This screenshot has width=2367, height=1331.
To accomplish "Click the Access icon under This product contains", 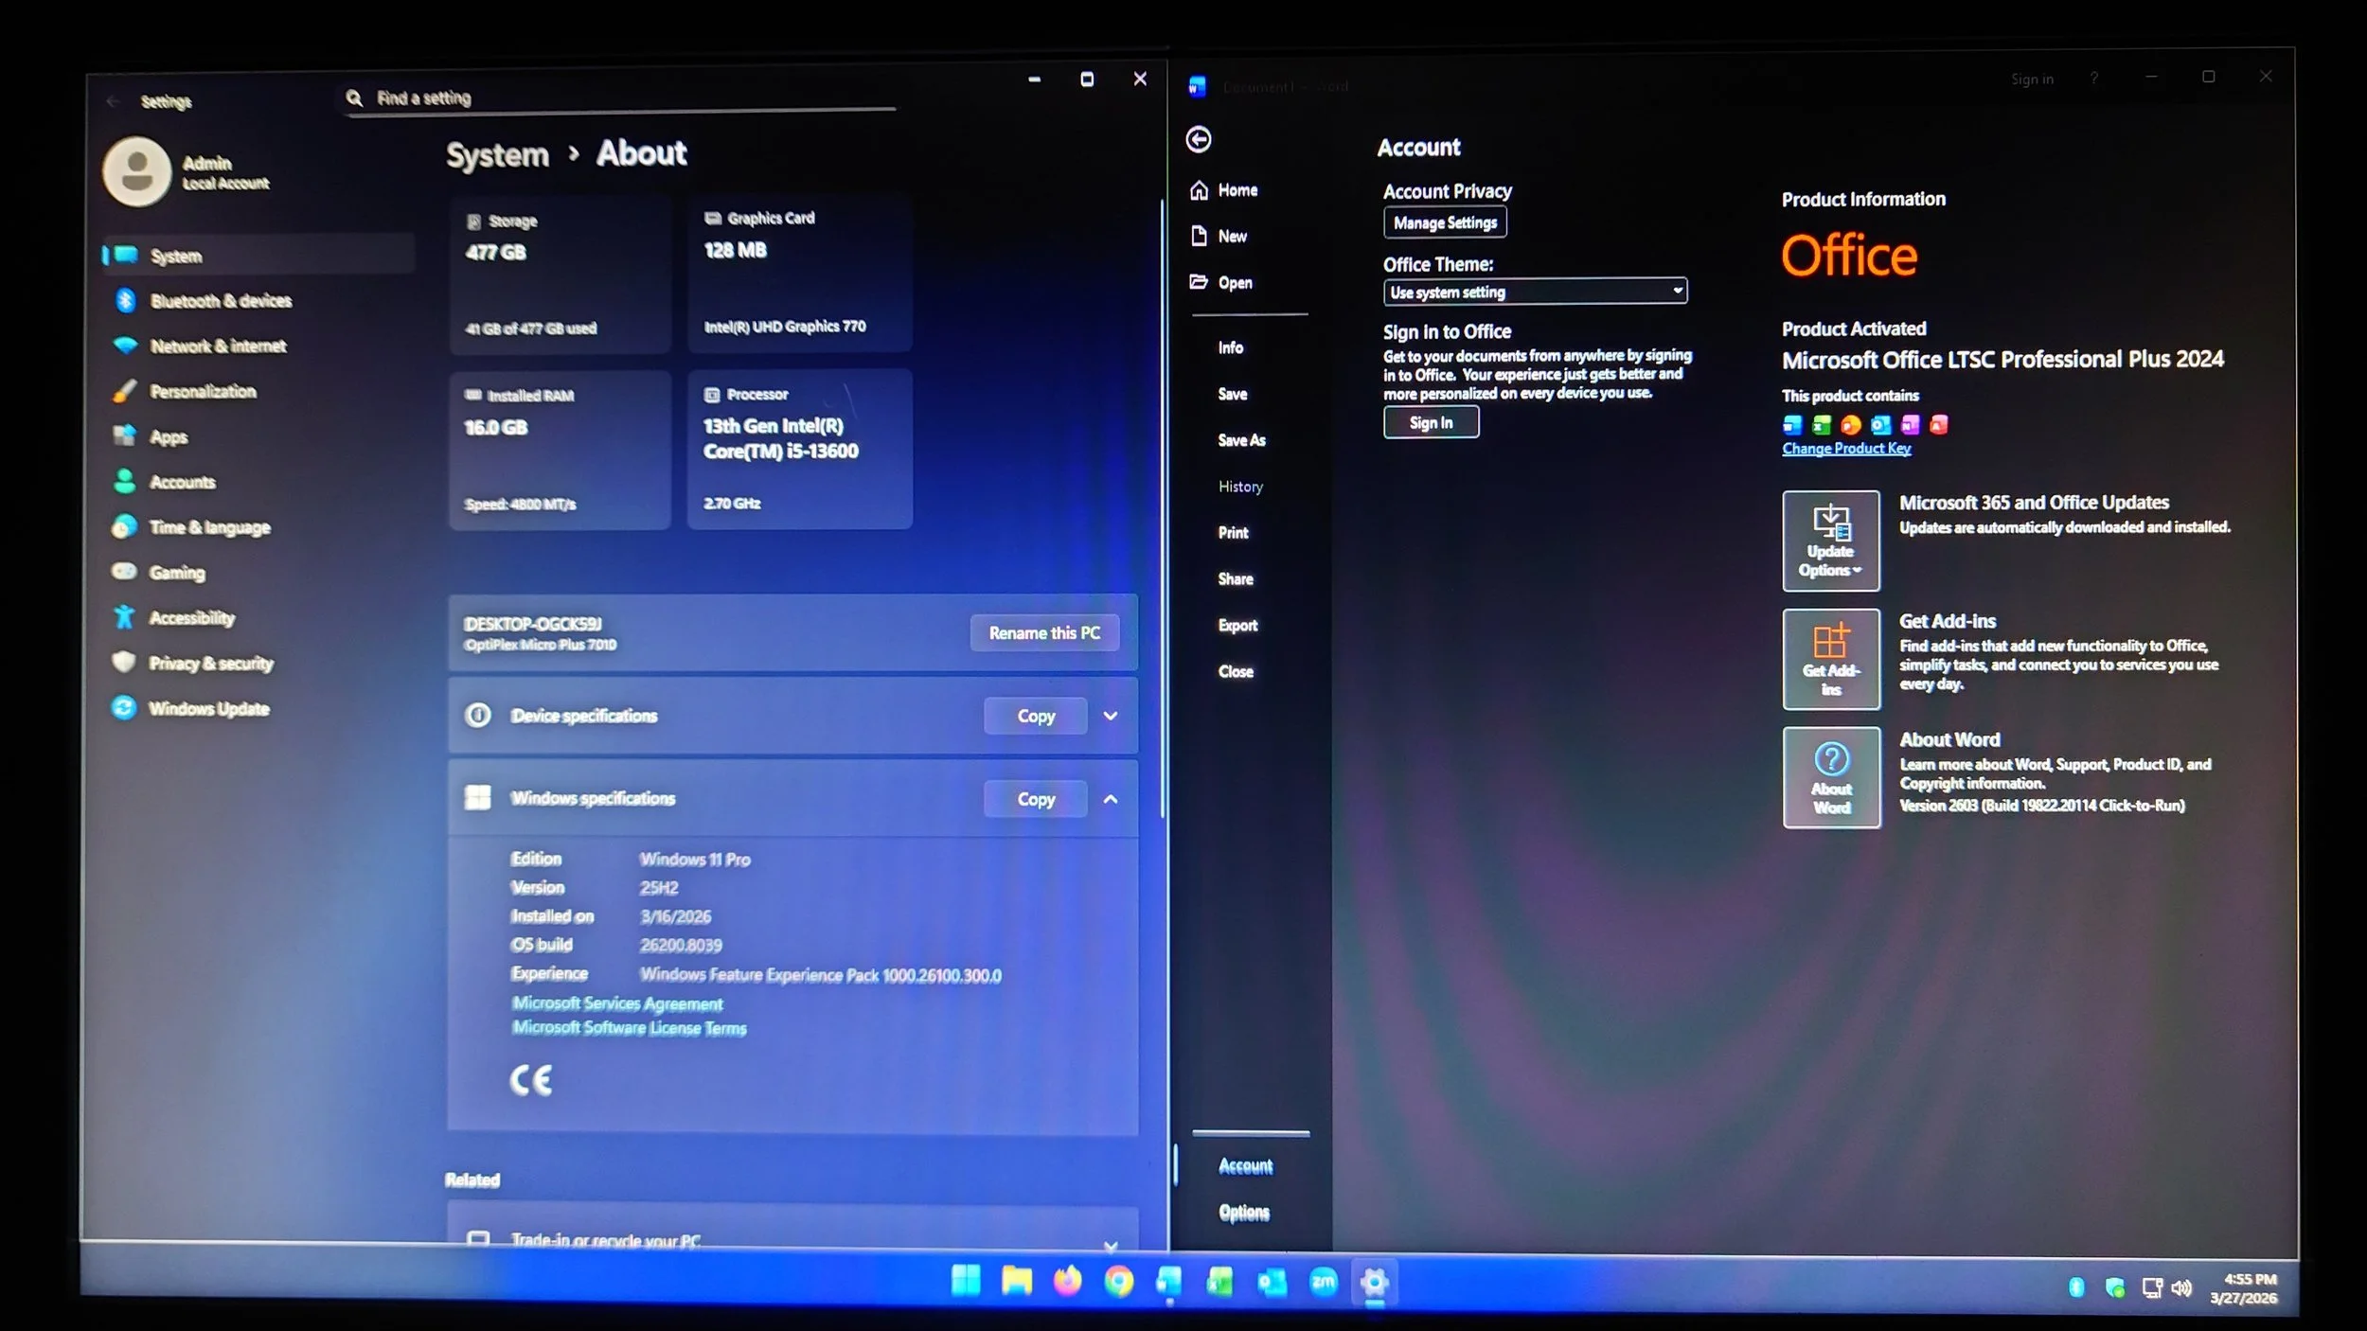I will pos(1939,425).
